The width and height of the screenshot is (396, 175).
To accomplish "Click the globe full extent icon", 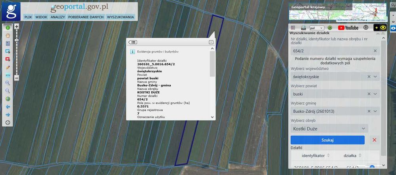I will (x=8, y=99).
